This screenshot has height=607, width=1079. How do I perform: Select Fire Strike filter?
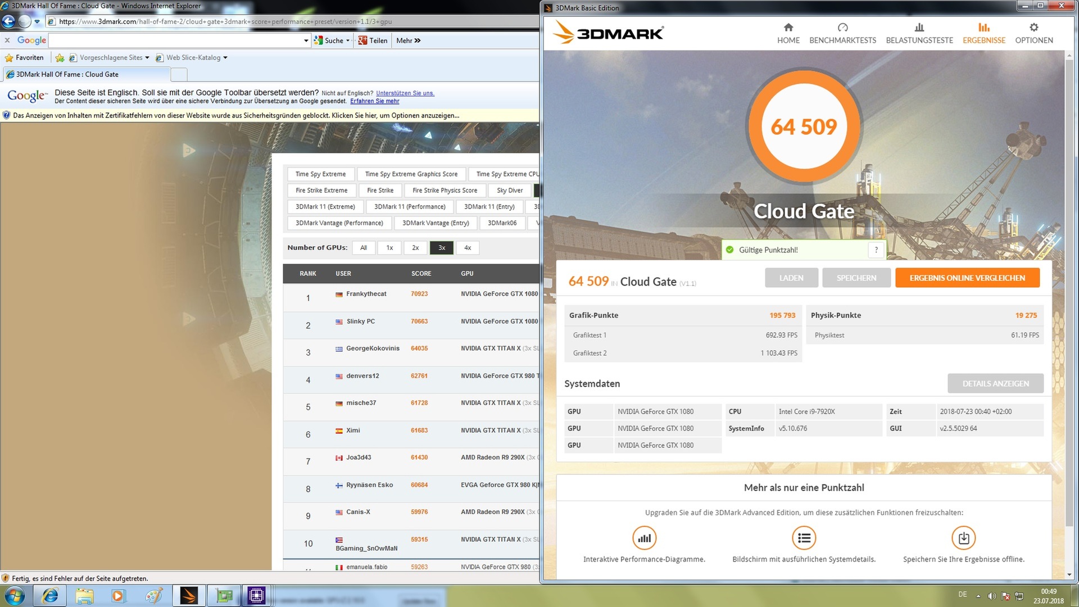coord(380,191)
